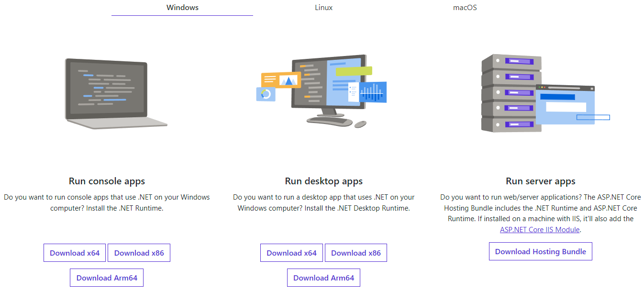Click the laptop console illustration
Viewport: 644px width, 292px height.
click(116, 93)
